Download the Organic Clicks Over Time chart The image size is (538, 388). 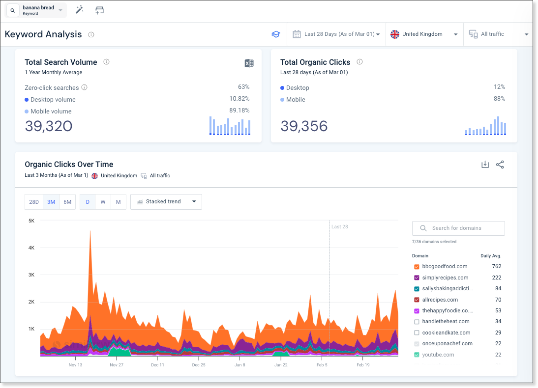[485, 165]
